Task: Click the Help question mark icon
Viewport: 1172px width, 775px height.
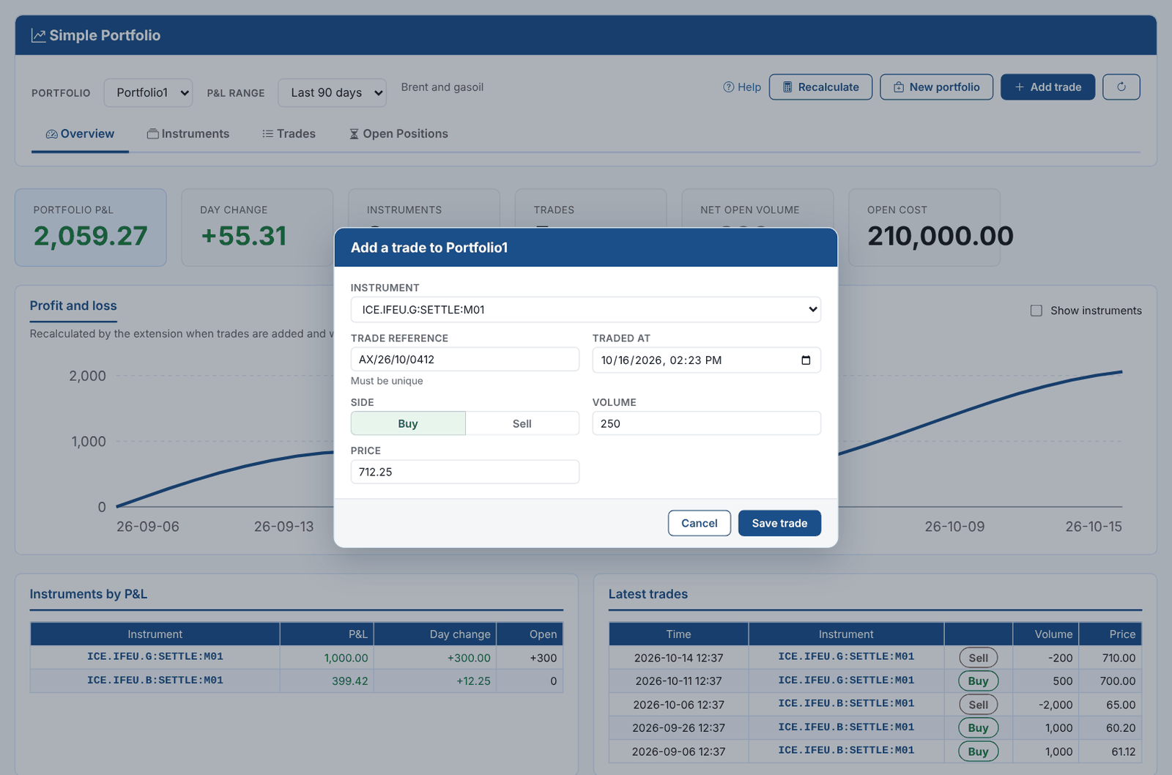Action: (x=728, y=87)
